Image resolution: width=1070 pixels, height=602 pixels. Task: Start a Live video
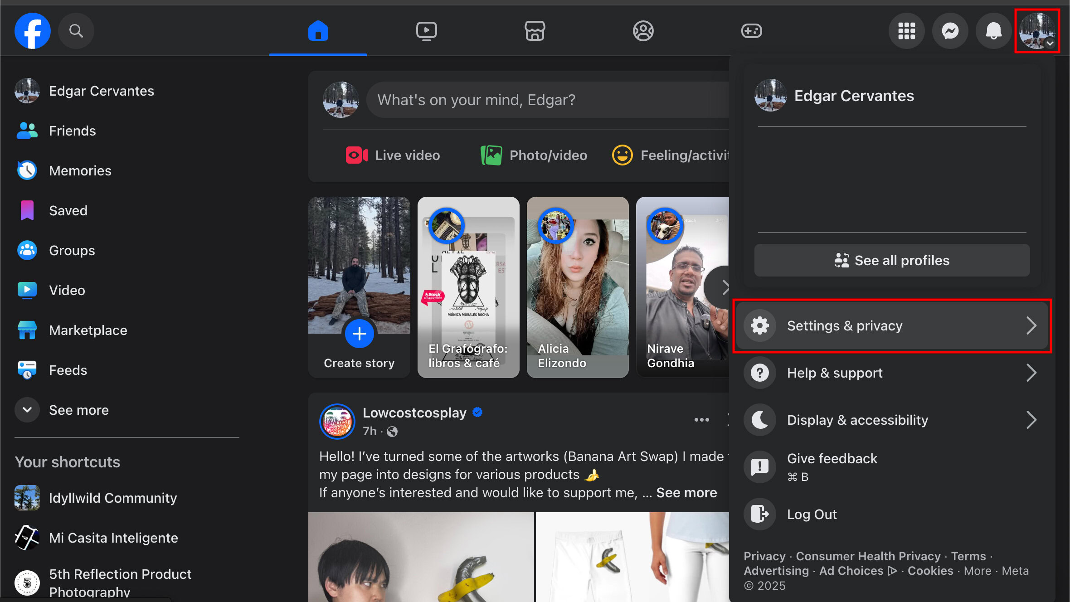(x=393, y=155)
